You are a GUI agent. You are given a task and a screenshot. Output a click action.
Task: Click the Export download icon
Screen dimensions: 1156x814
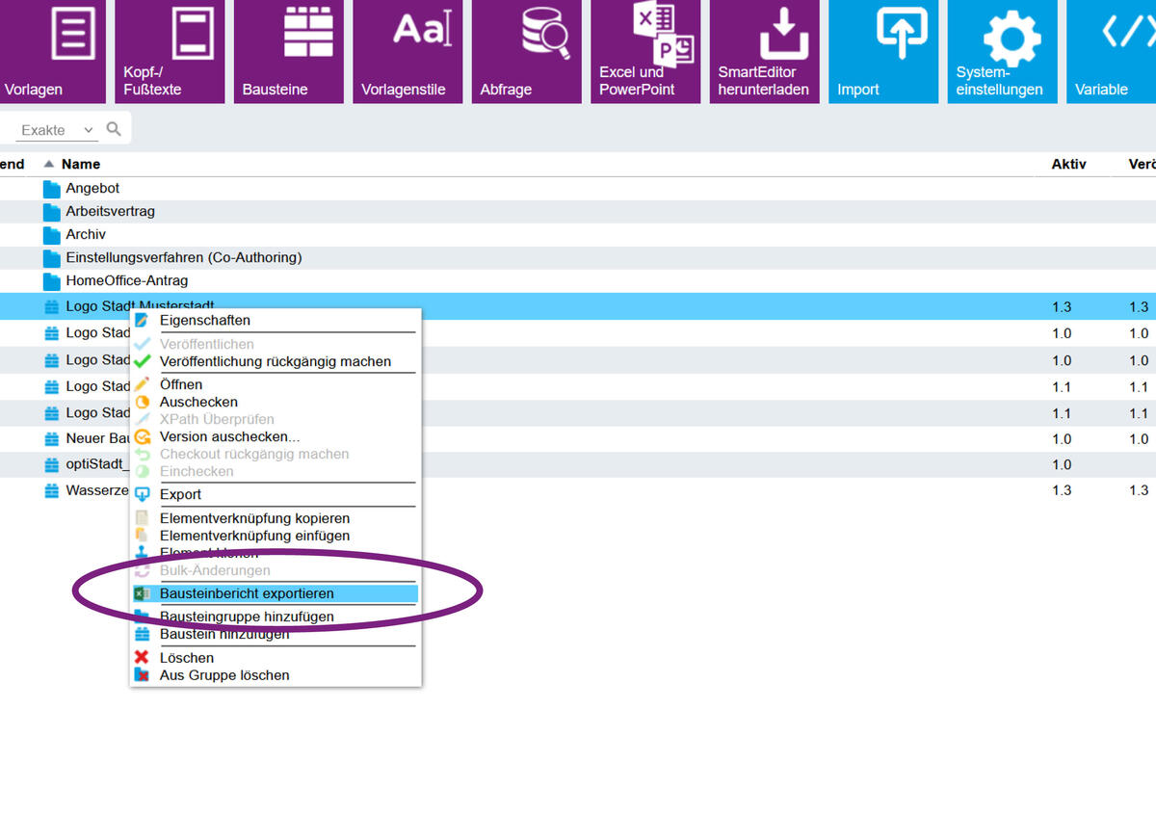tap(142, 494)
